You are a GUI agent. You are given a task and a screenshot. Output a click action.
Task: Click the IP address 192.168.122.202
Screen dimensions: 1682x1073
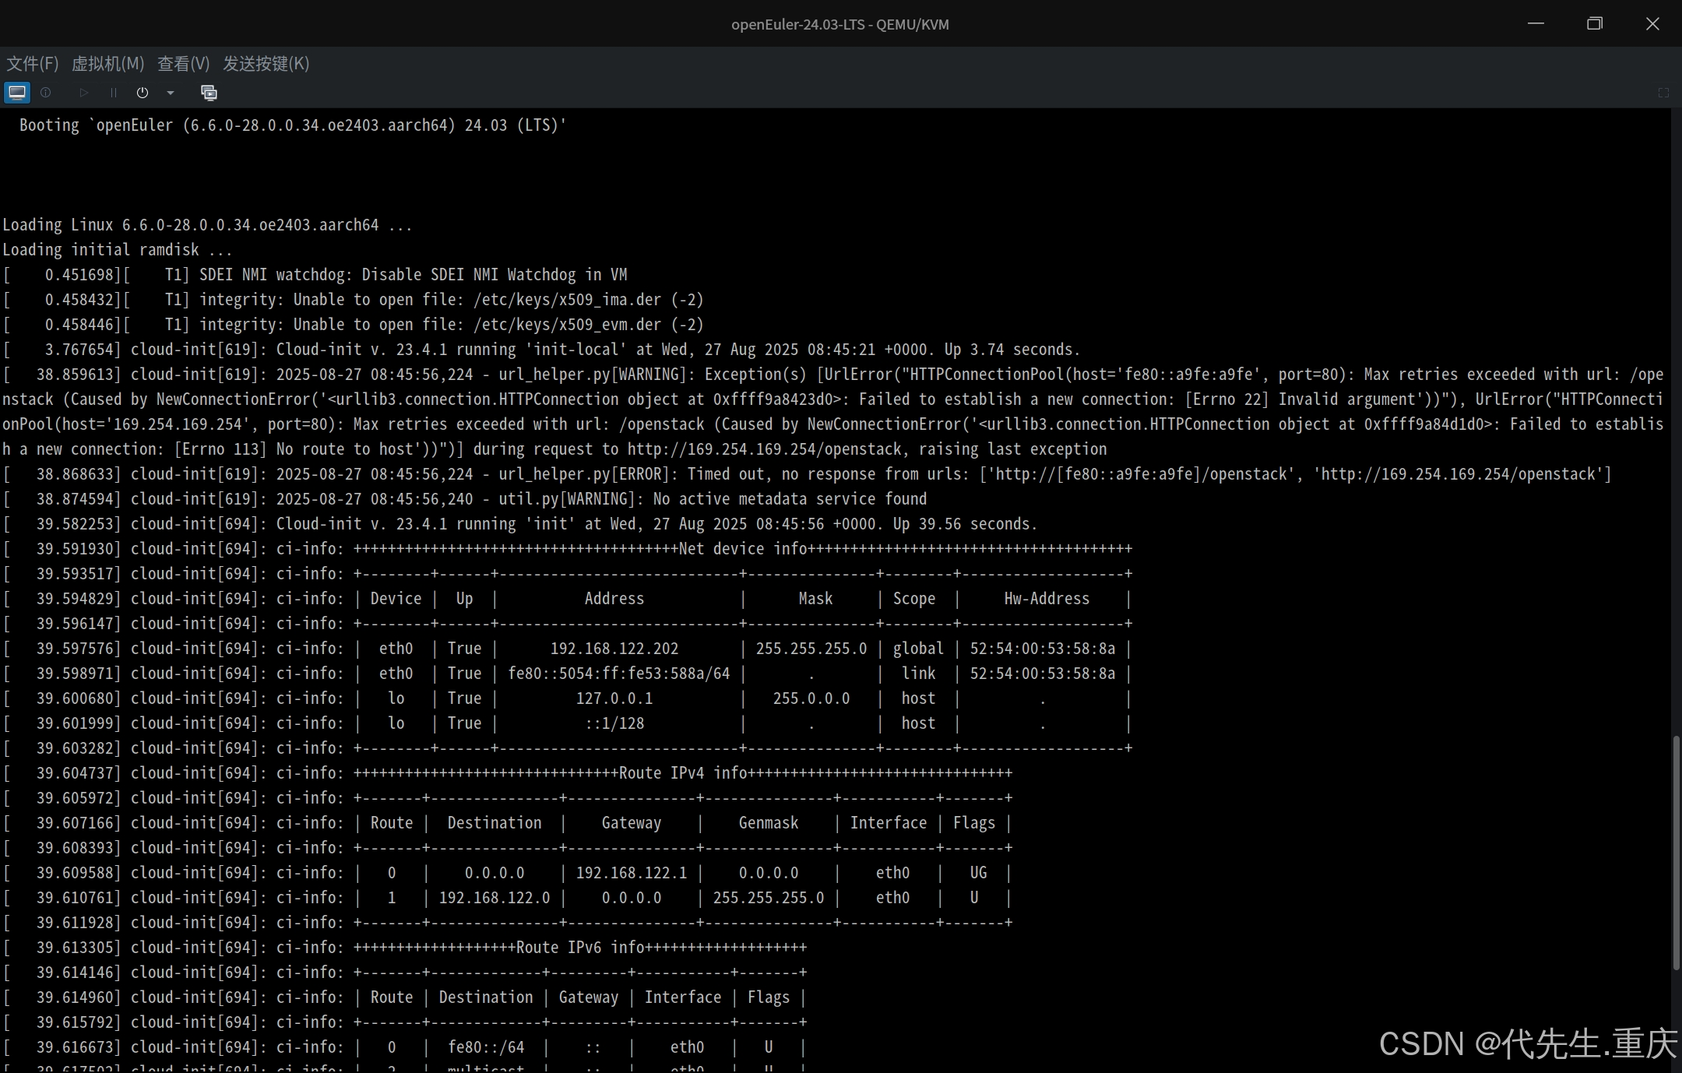(x=614, y=649)
